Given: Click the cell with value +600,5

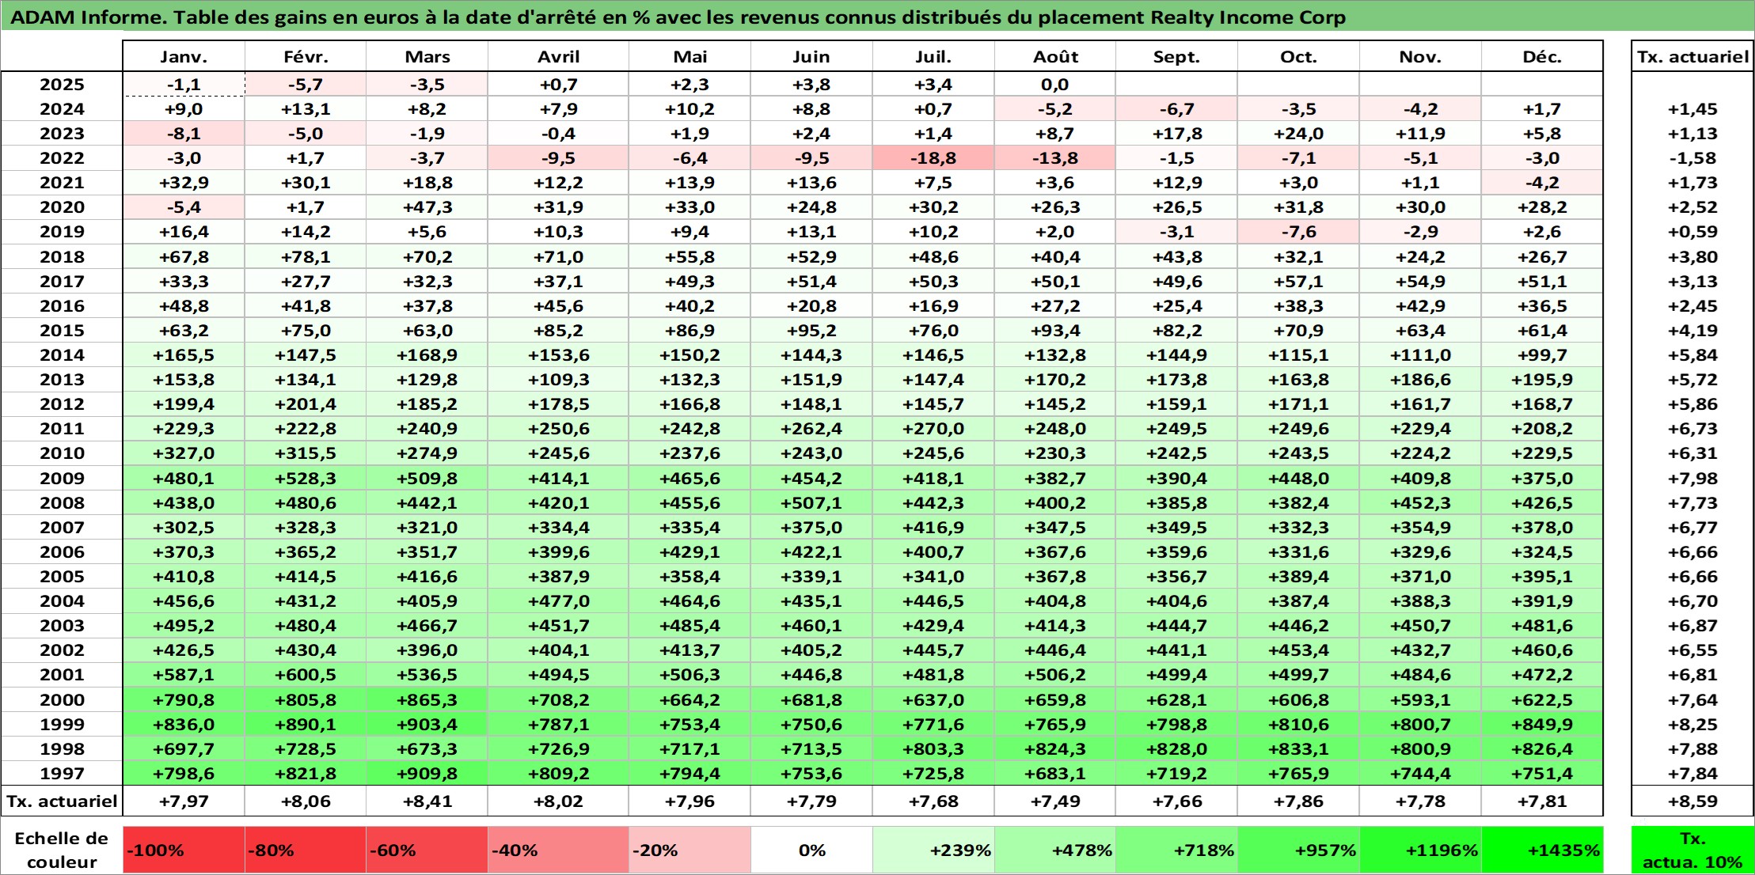Looking at the screenshot, I should (x=306, y=675).
